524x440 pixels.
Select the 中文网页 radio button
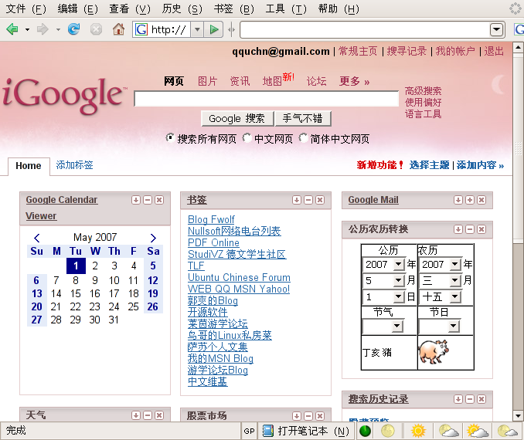tap(247, 137)
